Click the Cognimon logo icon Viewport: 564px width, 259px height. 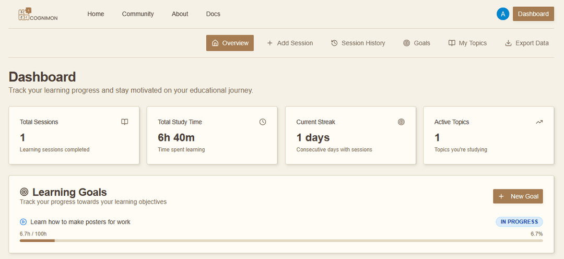point(25,14)
